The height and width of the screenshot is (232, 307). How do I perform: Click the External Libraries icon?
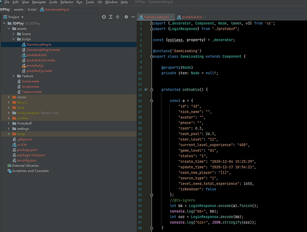pyautogui.click(x=8, y=166)
